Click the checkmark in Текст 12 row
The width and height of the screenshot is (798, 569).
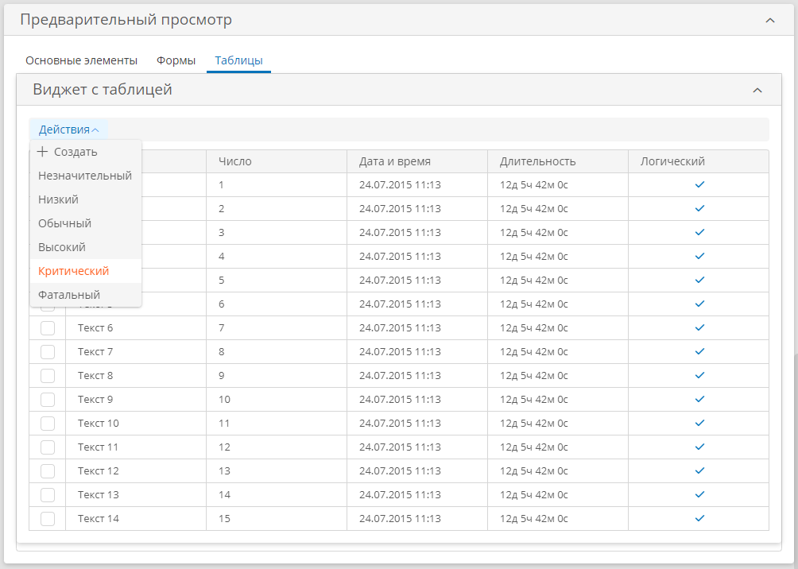tap(699, 471)
